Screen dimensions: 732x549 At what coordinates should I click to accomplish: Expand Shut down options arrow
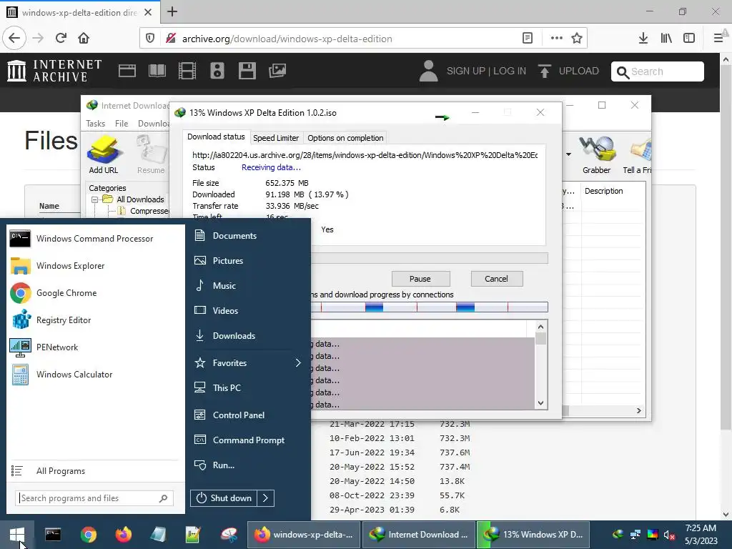pos(266,498)
